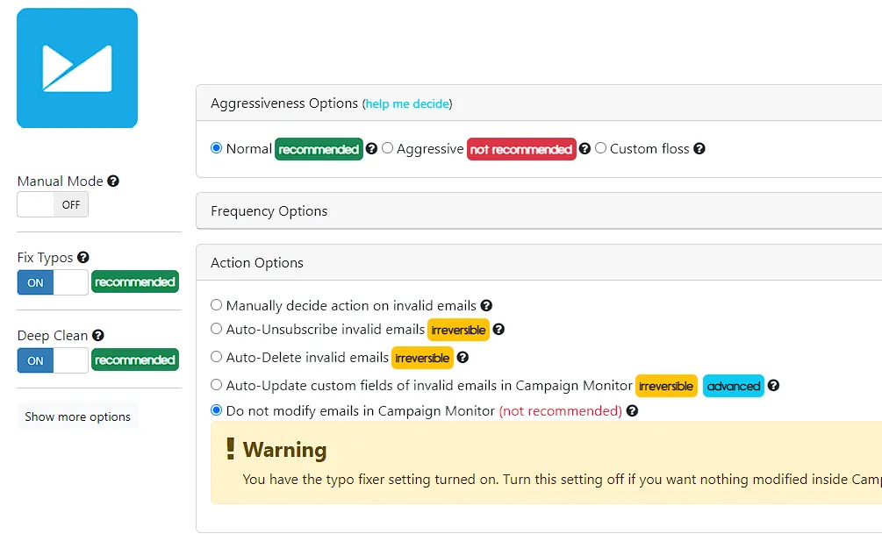Click the irreversible badge on Auto-Update row
This screenshot has width=882, height=534.
pyautogui.click(x=667, y=386)
